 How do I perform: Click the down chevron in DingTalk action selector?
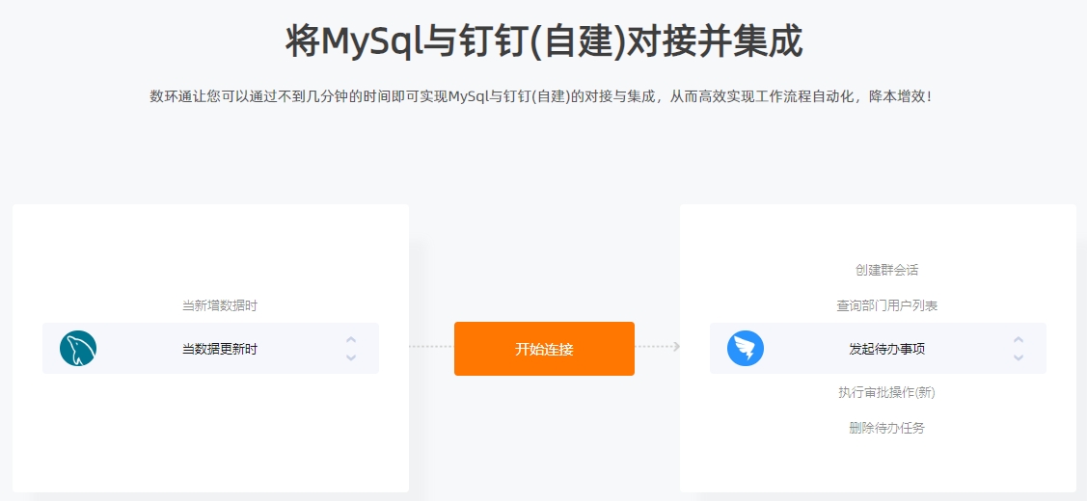[1019, 357]
